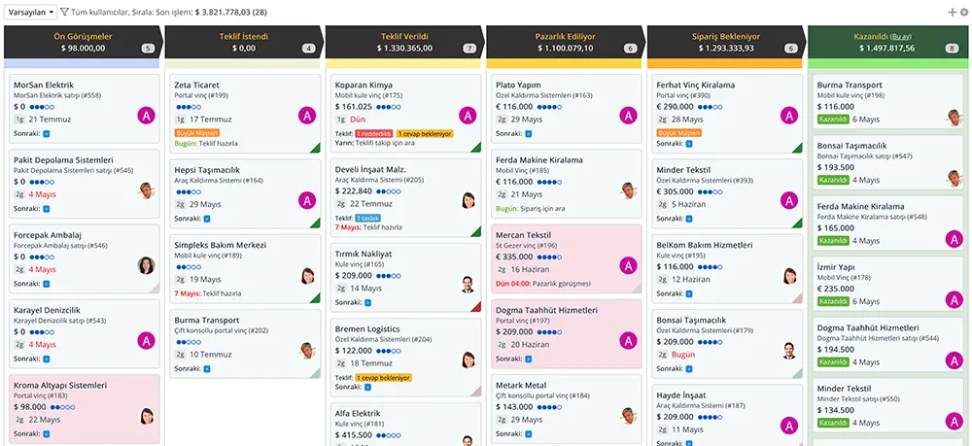Select the Ön Görüşmeler stage header
The width and height of the screenshot is (972, 446).
[82, 41]
